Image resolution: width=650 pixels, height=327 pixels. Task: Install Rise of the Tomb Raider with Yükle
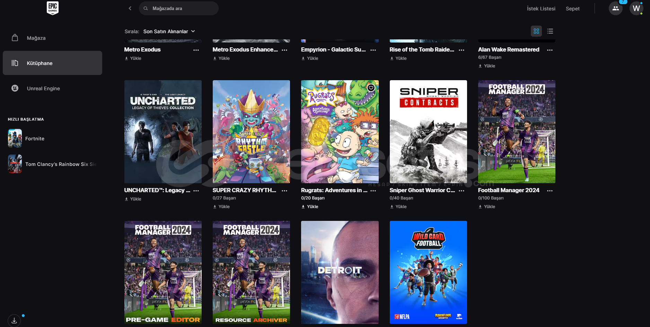coord(398,58)
